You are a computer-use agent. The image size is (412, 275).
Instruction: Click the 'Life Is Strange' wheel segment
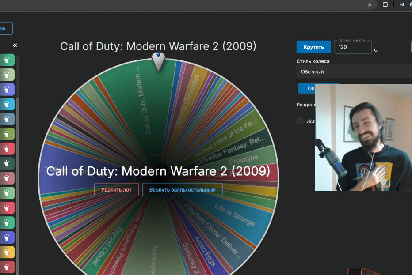click(x=234, y=215)
